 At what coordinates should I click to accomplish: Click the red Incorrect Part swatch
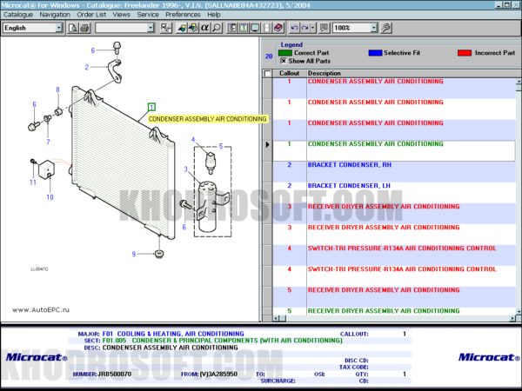465,53
